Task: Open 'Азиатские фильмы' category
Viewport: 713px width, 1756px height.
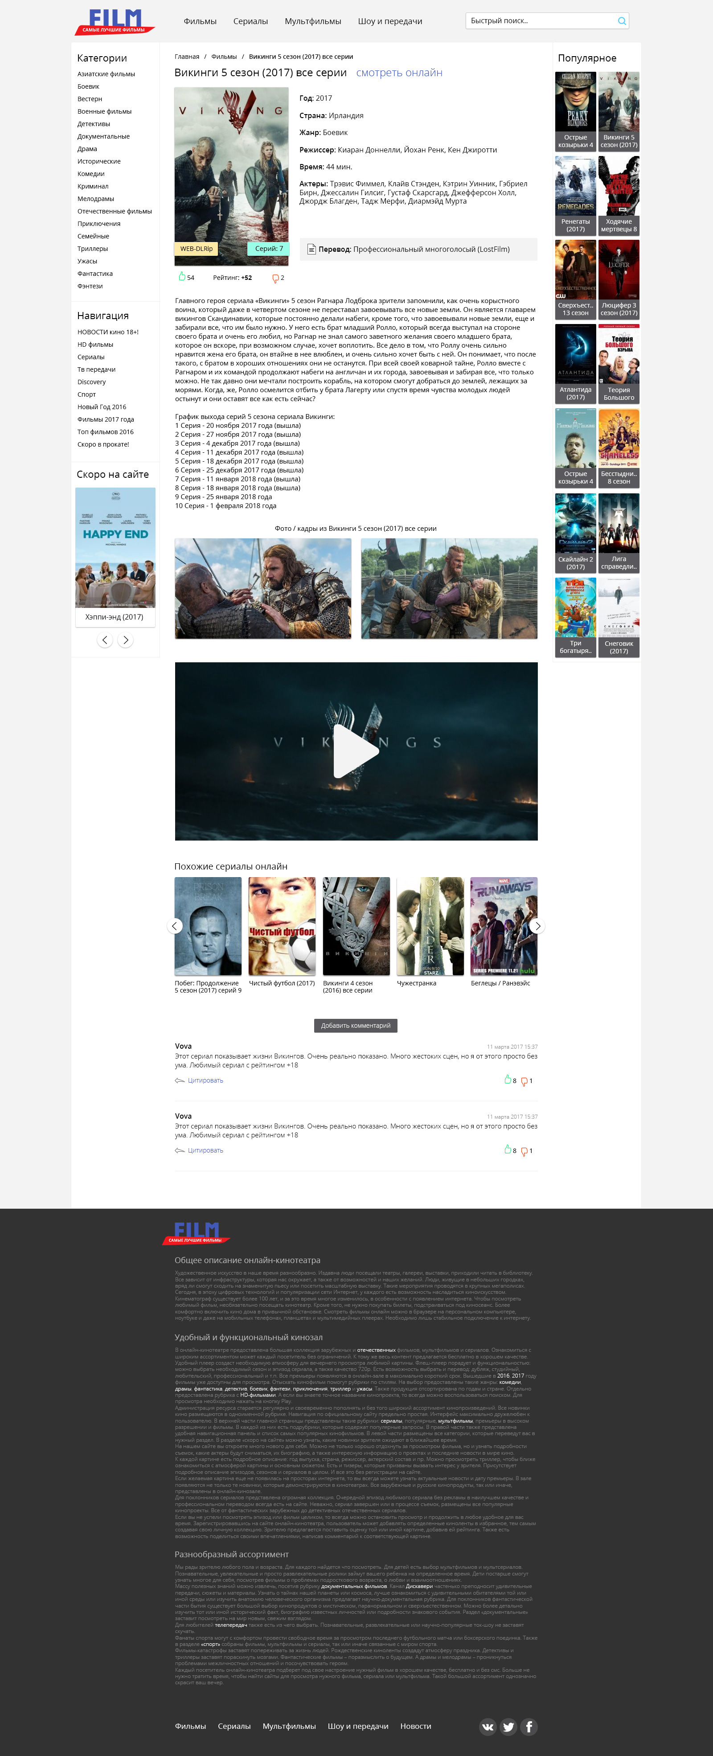Action: (107, 74)
